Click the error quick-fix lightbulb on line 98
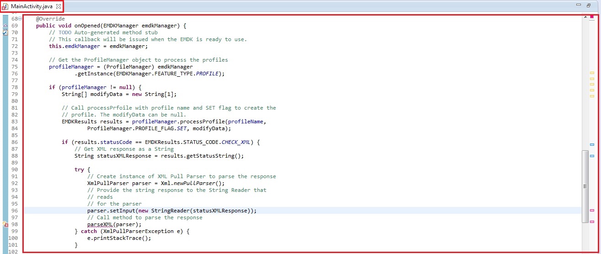The width and height of the screenshot is (601, 254). pyautogui.click(x=5, y=225)
